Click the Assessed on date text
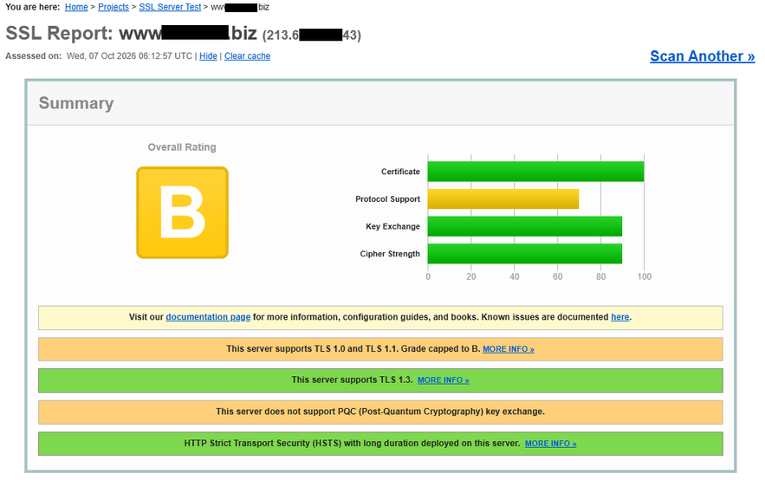The width and height of the screenshot is (765, 480). [129, 55]
